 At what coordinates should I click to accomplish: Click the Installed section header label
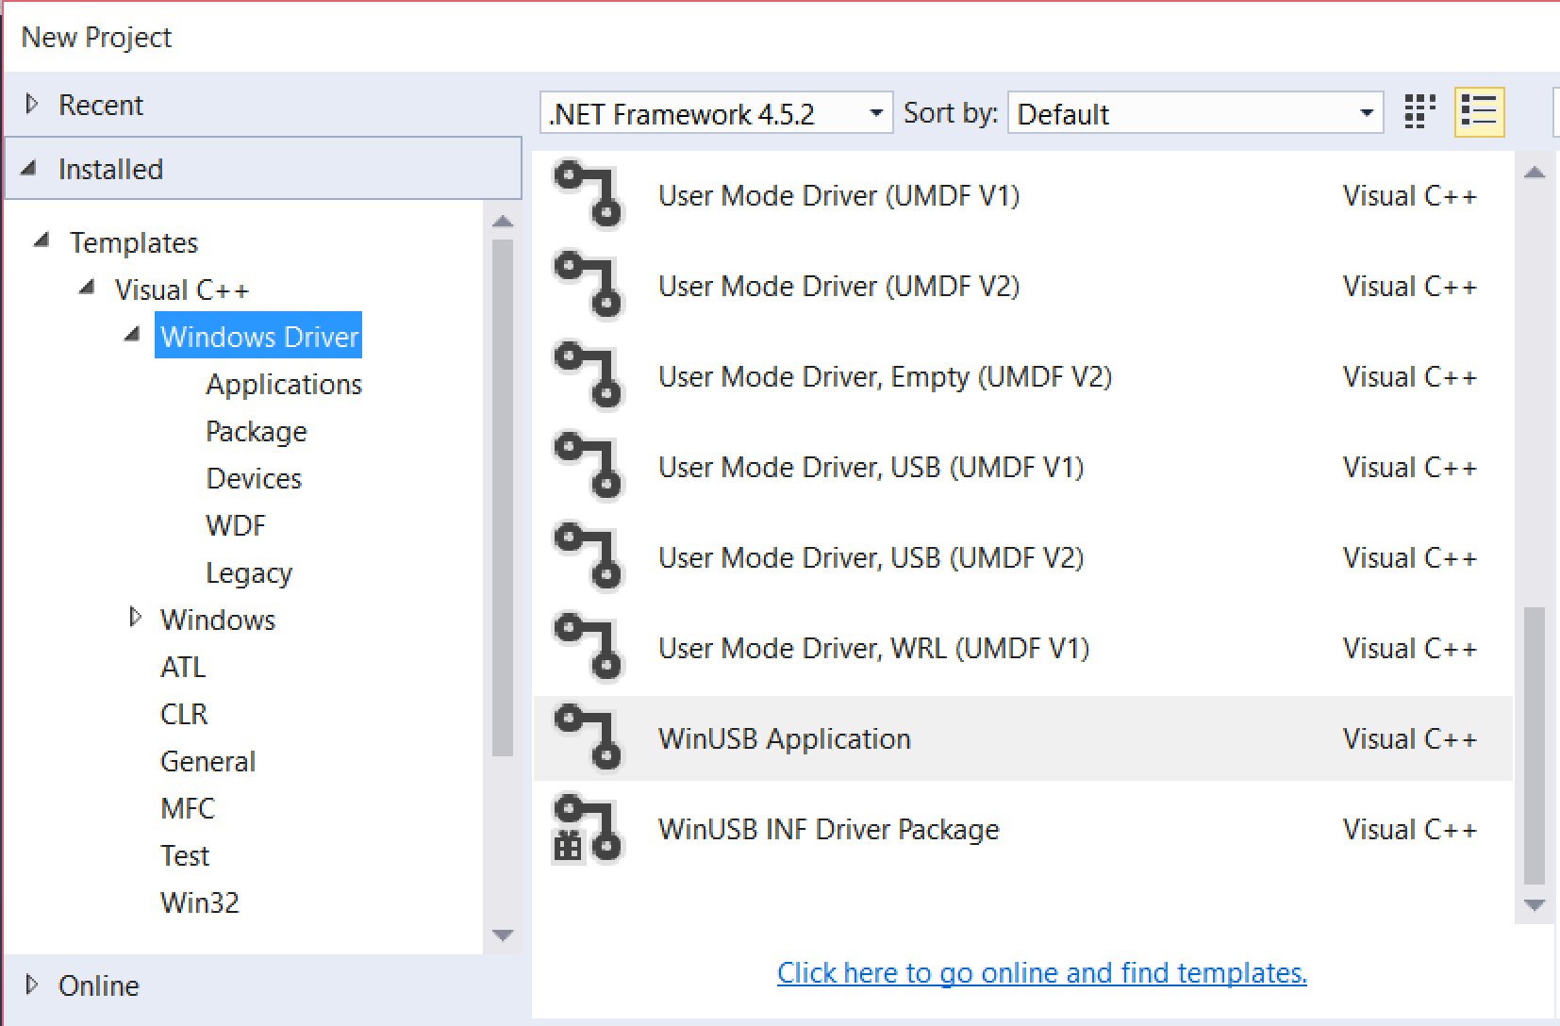110,169
